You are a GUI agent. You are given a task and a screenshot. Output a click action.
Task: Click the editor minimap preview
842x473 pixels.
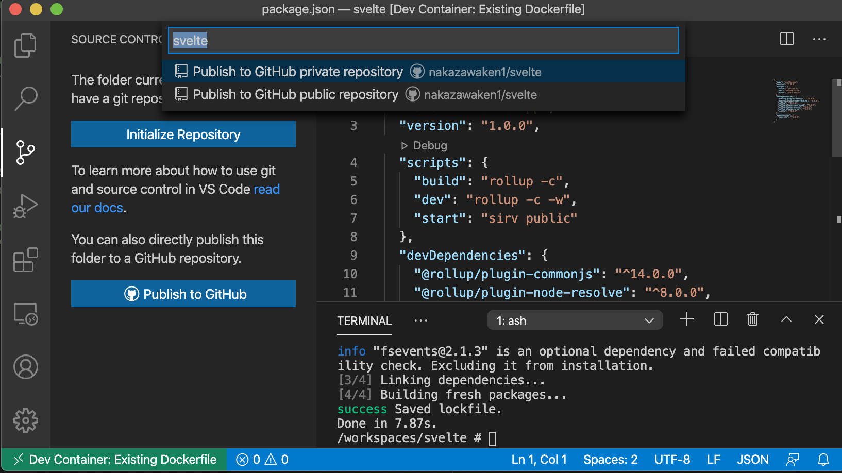[x=796, y=100]
